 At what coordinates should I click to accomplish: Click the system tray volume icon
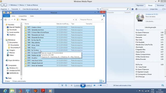point(148,91)
